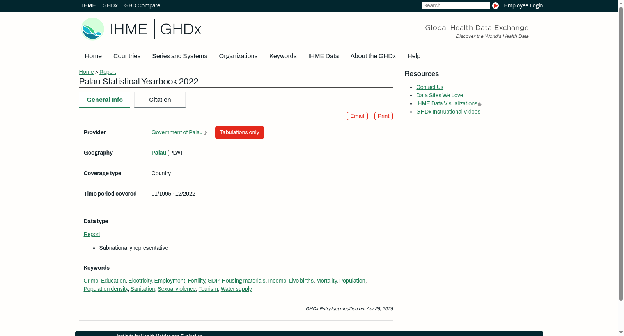The height and width of the screenshot is (336, 624).
Task: Open the Palau geography link
Action: pos(159,153)
